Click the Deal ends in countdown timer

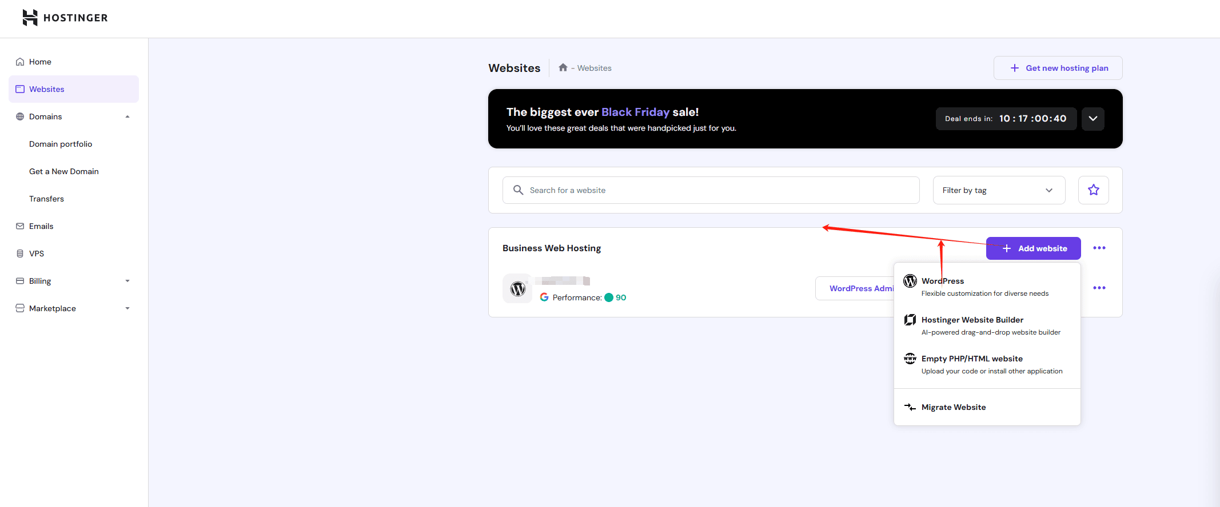(1006, 119)
